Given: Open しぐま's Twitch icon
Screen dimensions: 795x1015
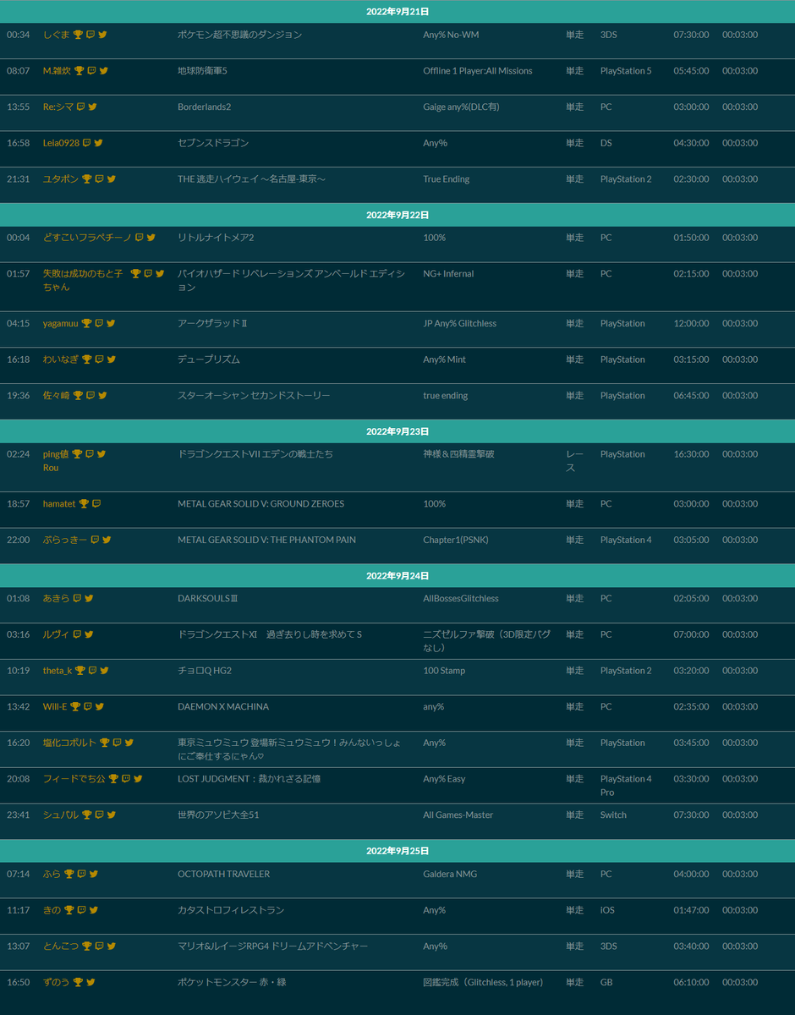Looking at the screenshot, I should (90, 35).
